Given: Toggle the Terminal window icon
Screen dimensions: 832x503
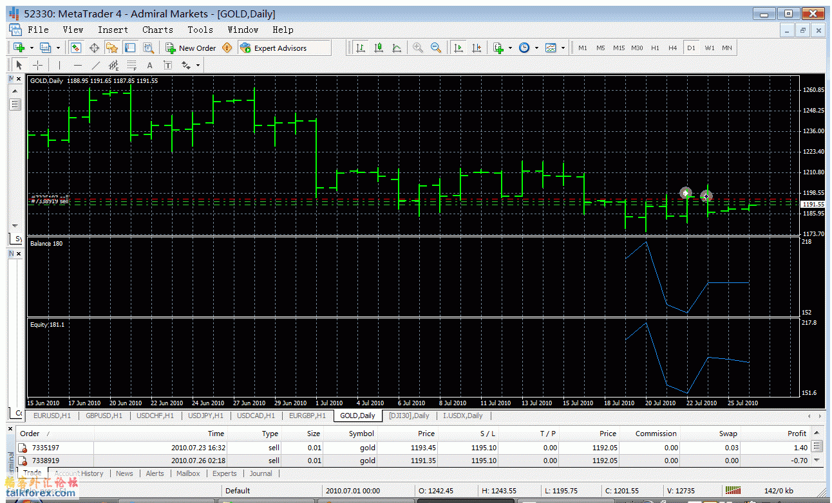Looking at the screenshot, I should (130, 48).
